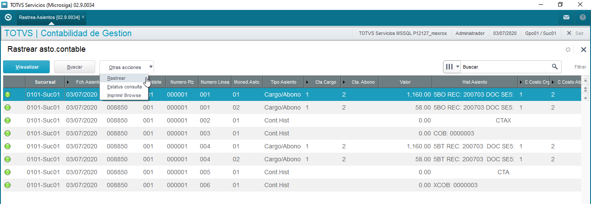Select the XCOB: 0000003 history cell
Viewport: 591px width, 204px height.
point(475,185)
